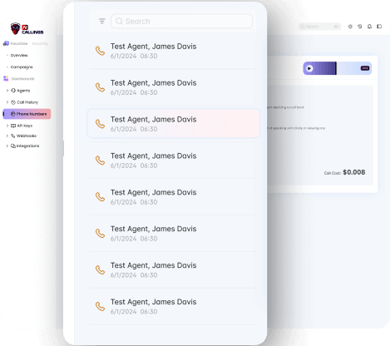The image size is (391, 346).
Task: Focus the Search field in the call list panel
Action: pos(181,21)
